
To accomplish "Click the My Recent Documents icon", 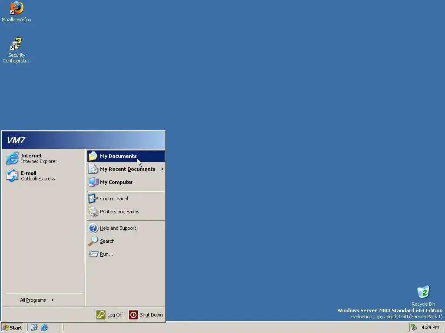I will [x=93, y=169].
